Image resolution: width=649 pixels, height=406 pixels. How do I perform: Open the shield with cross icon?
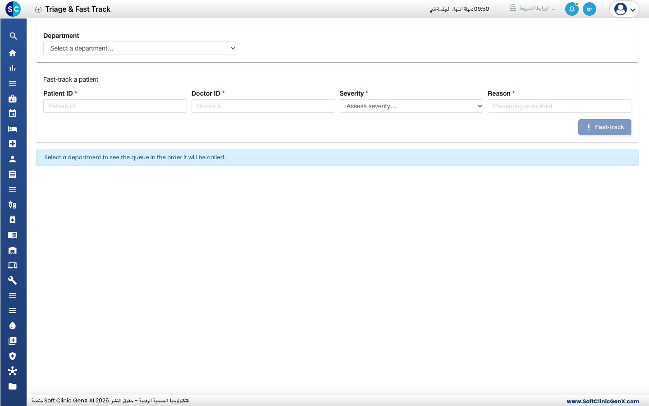(x=13, y=356)
